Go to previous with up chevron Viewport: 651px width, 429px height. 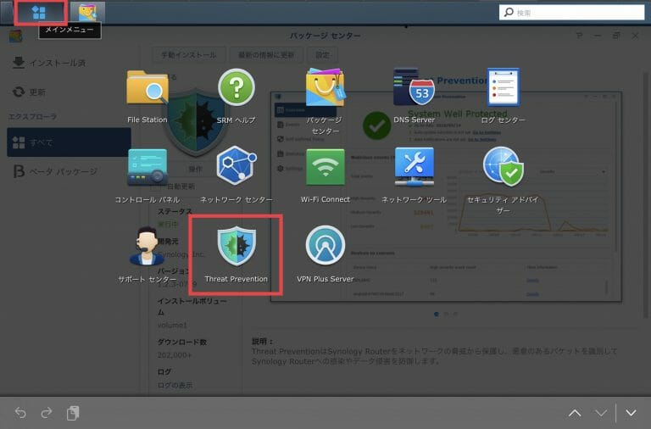(x=575, y=413)
